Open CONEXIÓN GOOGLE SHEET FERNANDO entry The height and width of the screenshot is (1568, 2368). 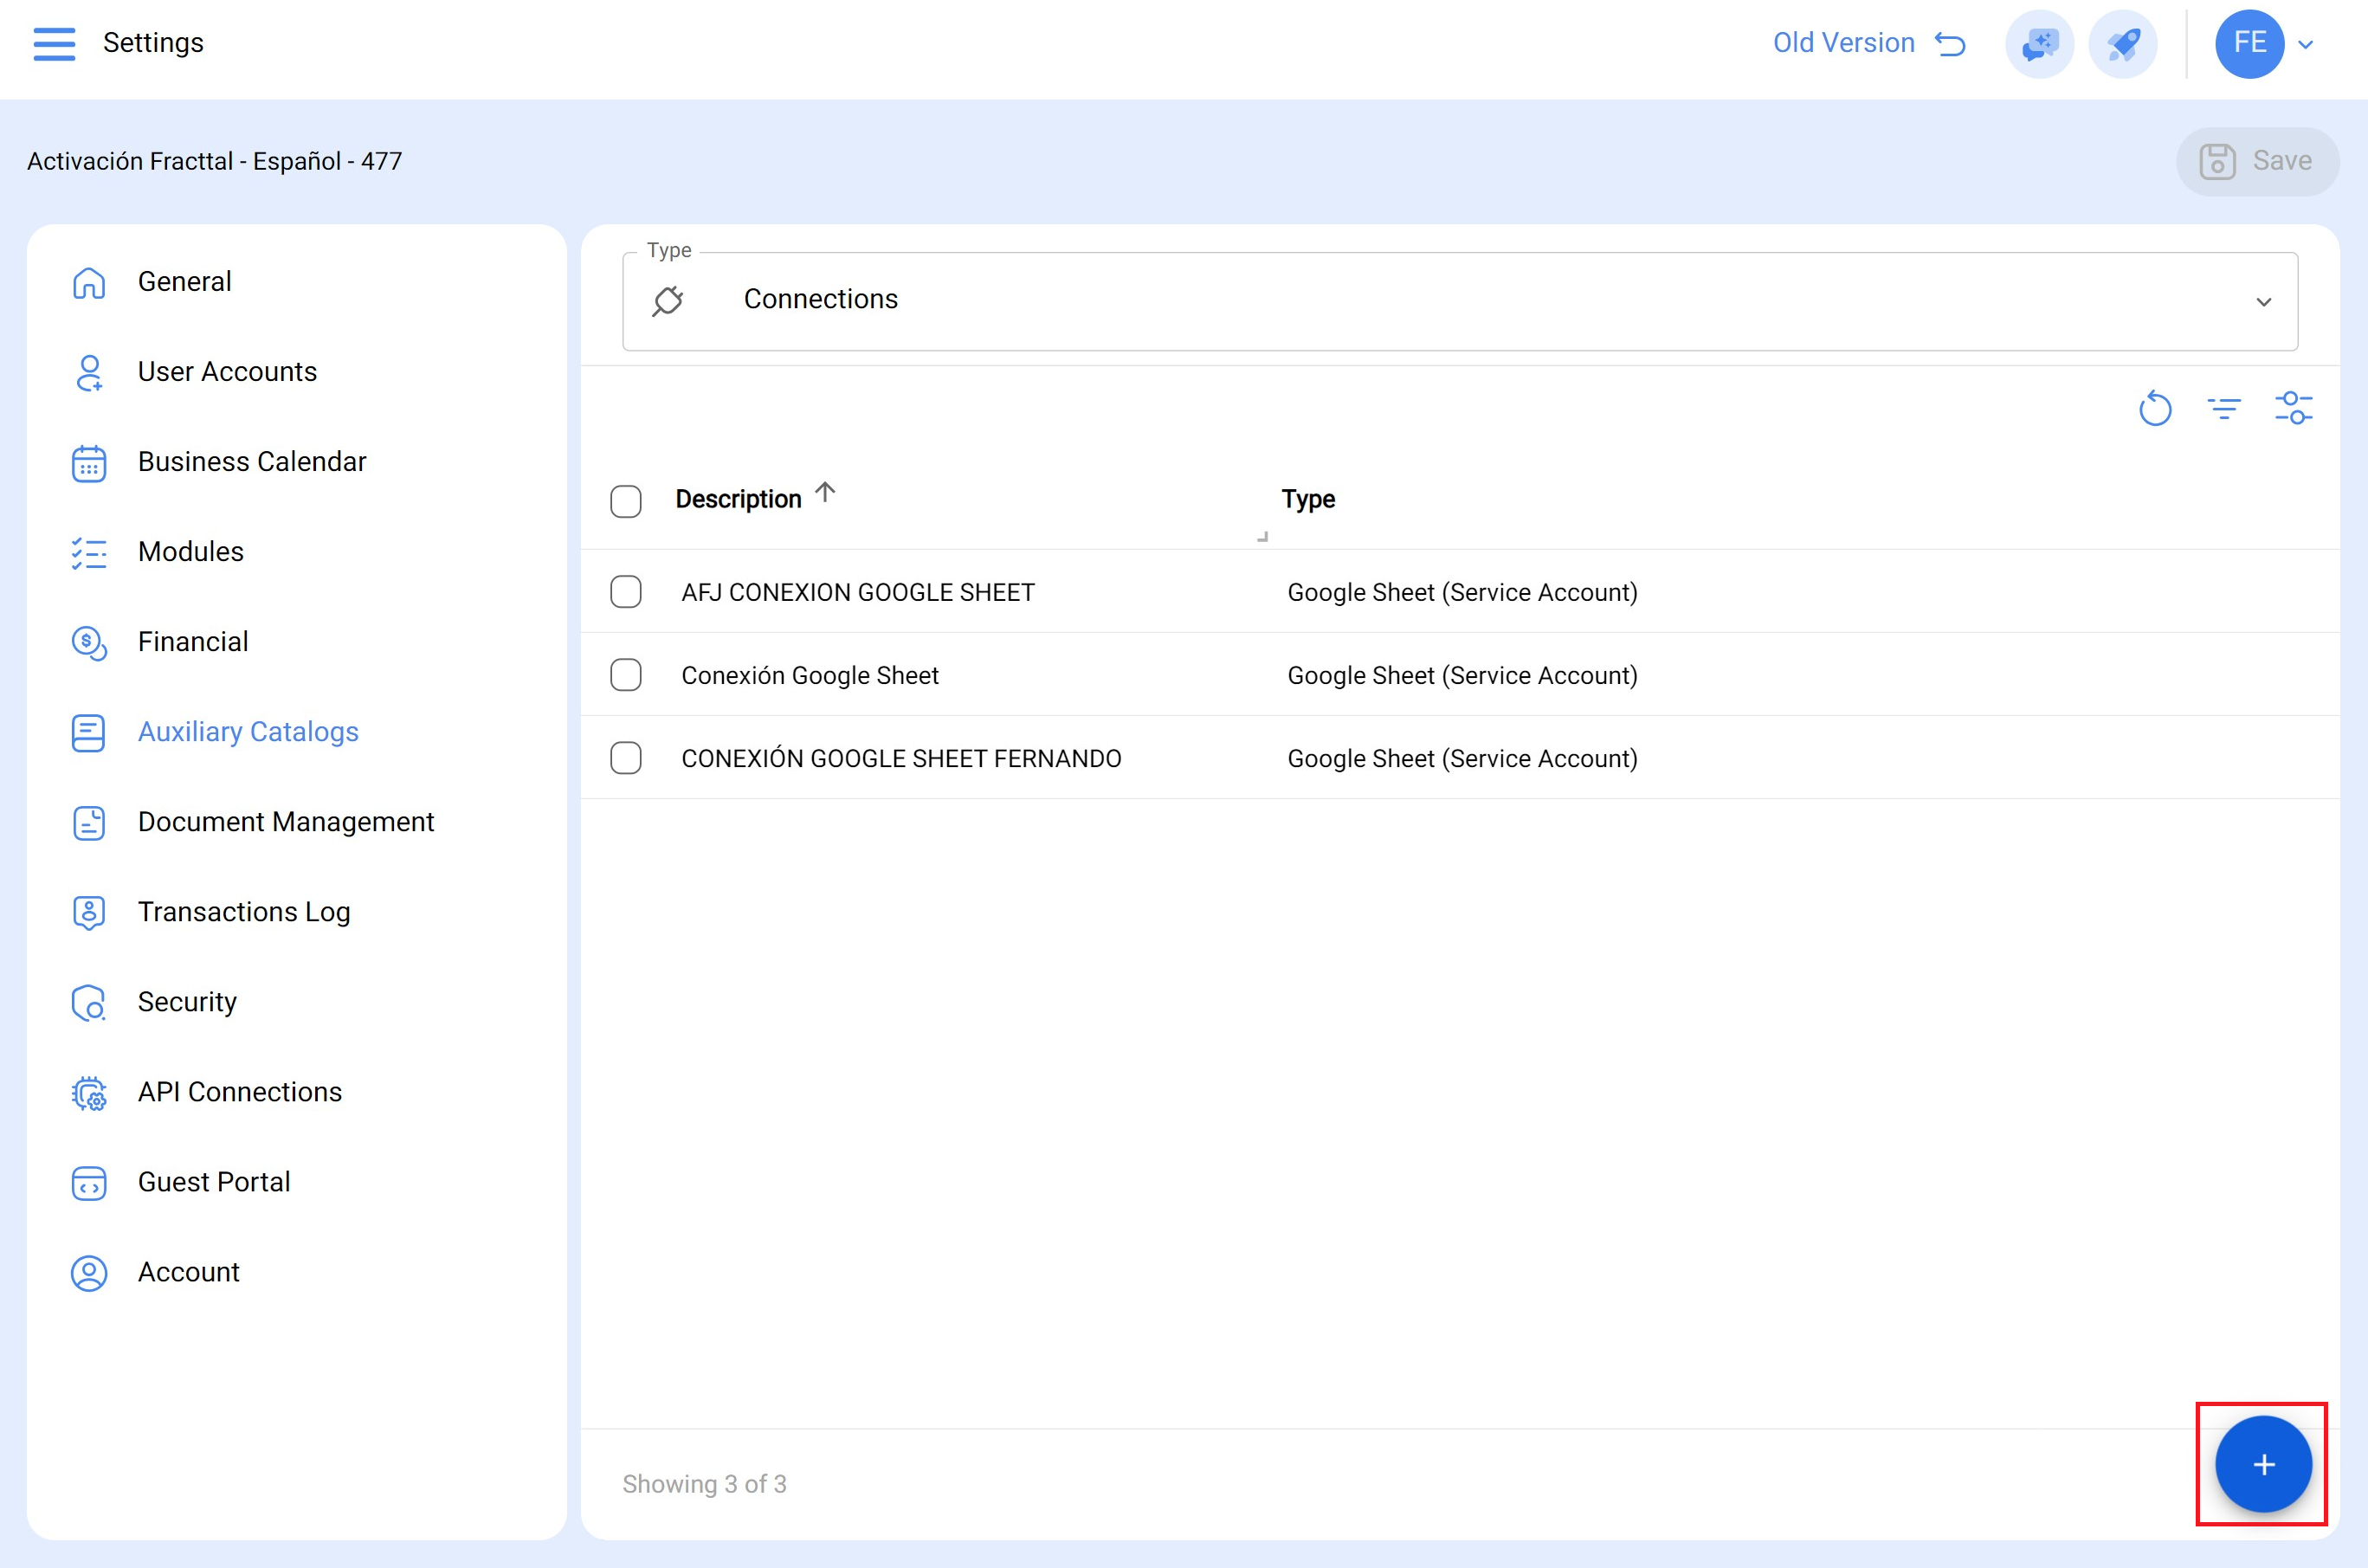coord(900,758)
